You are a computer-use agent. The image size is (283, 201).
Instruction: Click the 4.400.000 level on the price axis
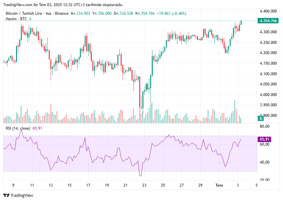point(268,11)
